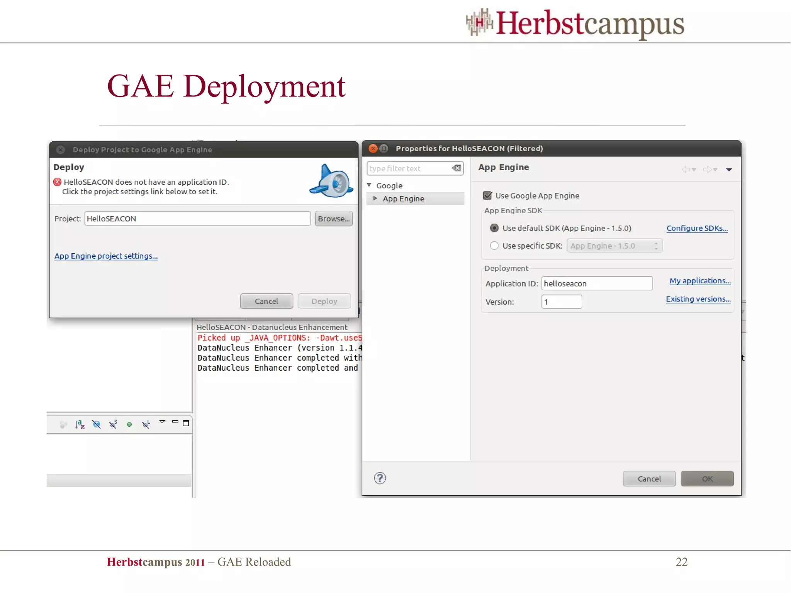Open the My applications link
Screen dimensions: 791x593
pos(700,281)
